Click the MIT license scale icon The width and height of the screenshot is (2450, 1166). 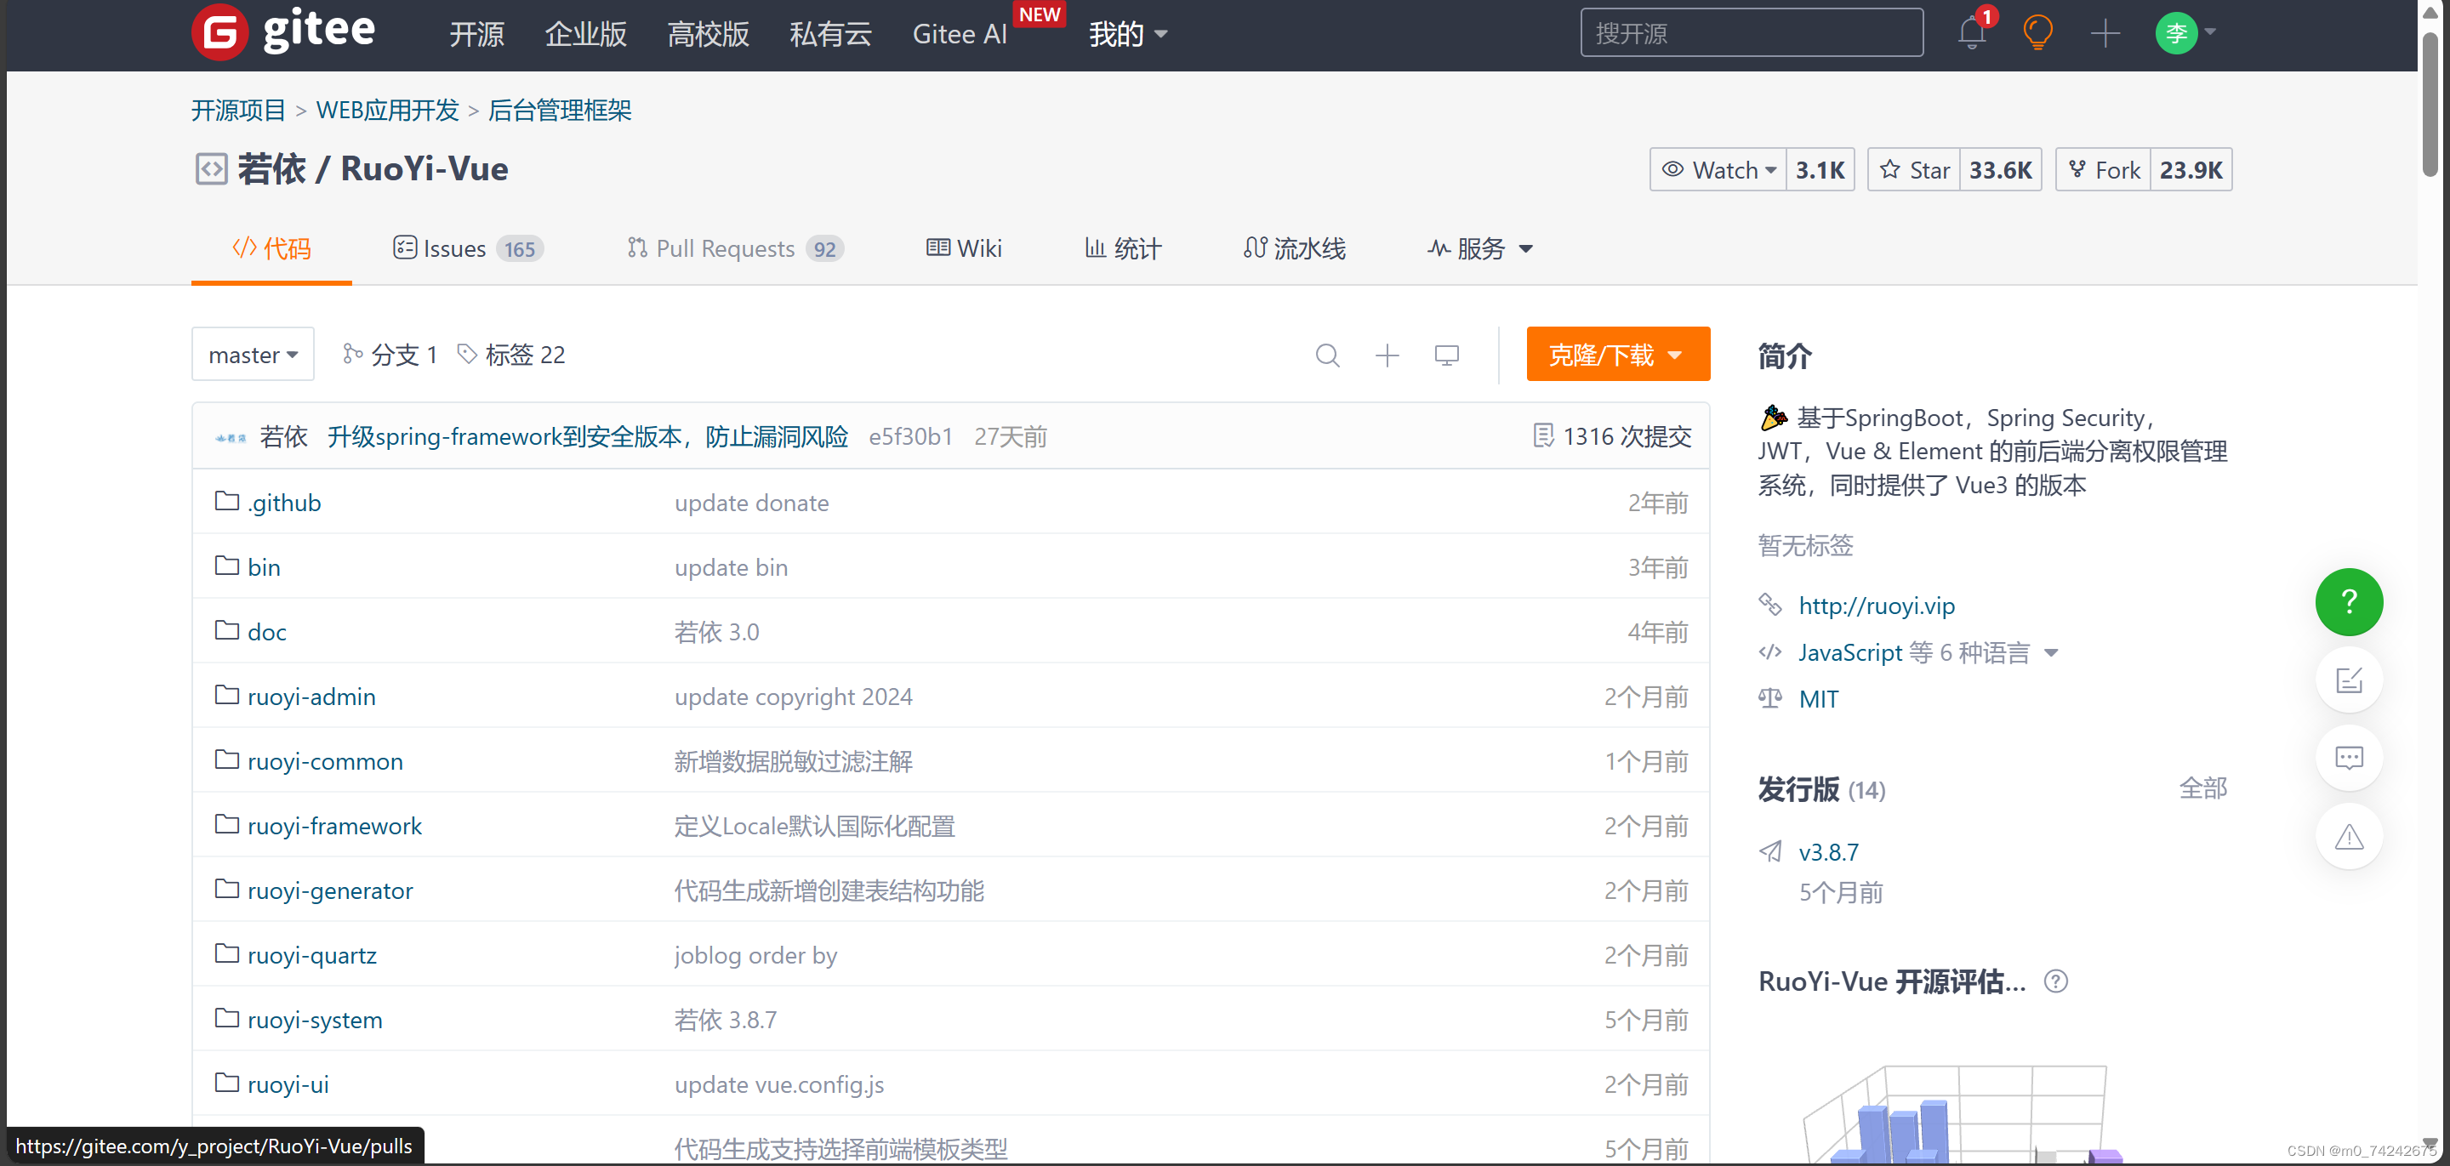coord(1770,698)
